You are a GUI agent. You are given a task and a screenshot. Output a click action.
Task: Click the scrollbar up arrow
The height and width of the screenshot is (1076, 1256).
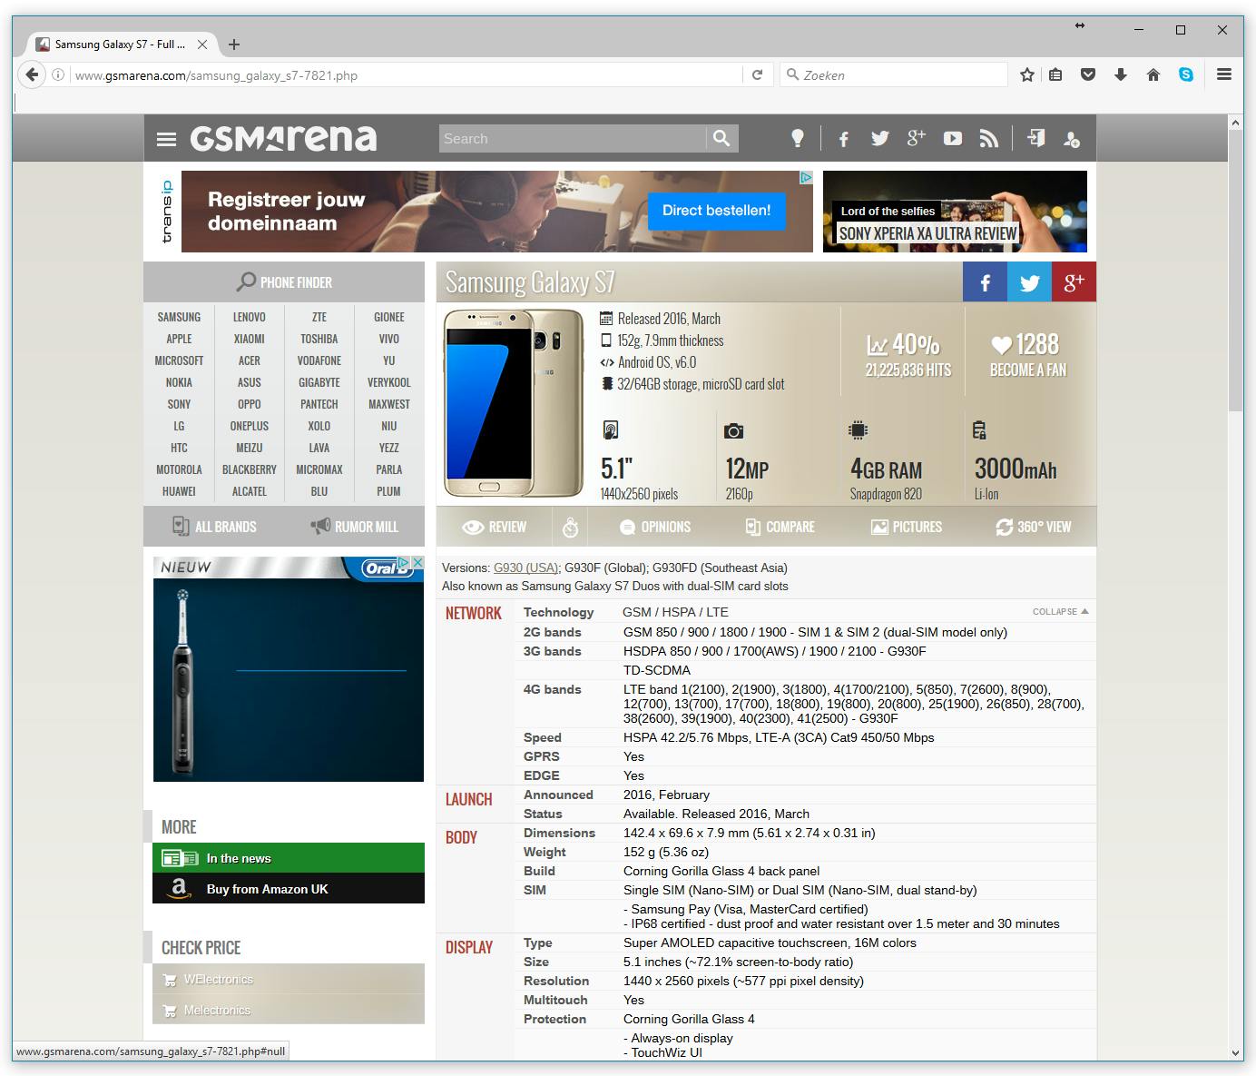pyautogui.click(x=1235, y=122)
